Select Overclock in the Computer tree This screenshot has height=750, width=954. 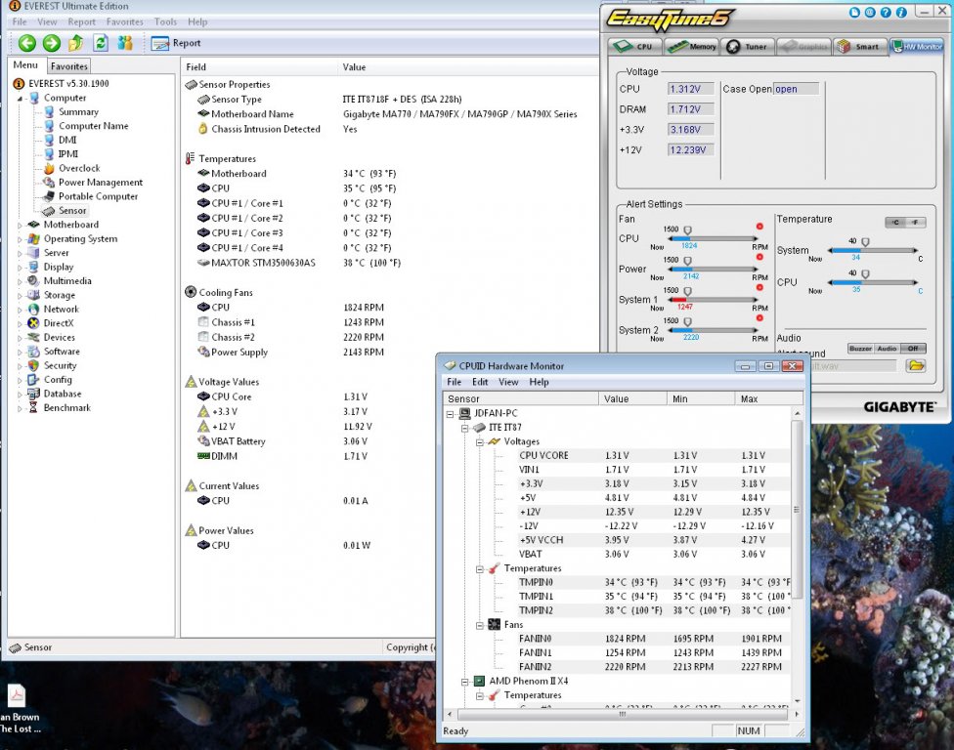click(78, 168)
